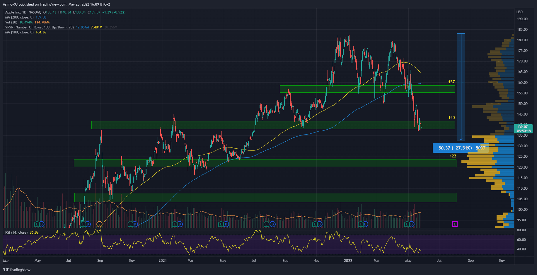
Task: Click the TradingView logo at bottom left
Action: [17, 270]
